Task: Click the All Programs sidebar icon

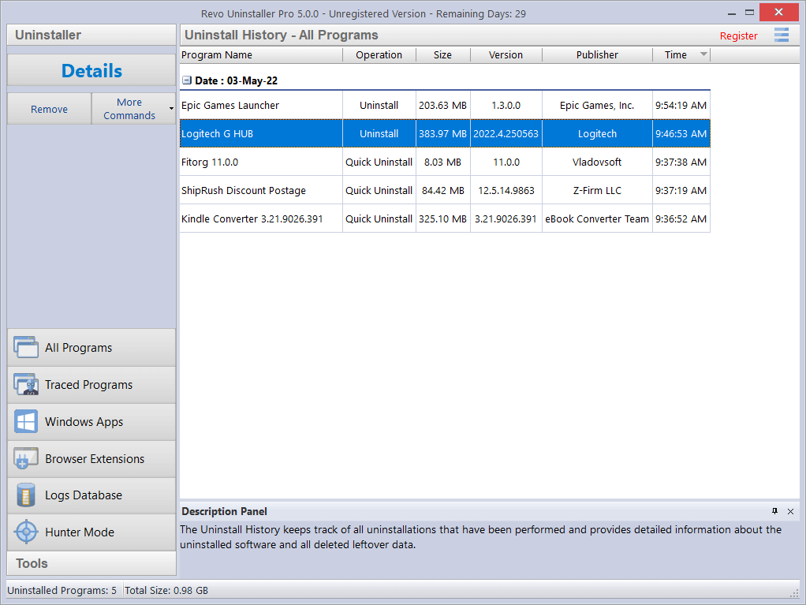Action: [26, 348]
